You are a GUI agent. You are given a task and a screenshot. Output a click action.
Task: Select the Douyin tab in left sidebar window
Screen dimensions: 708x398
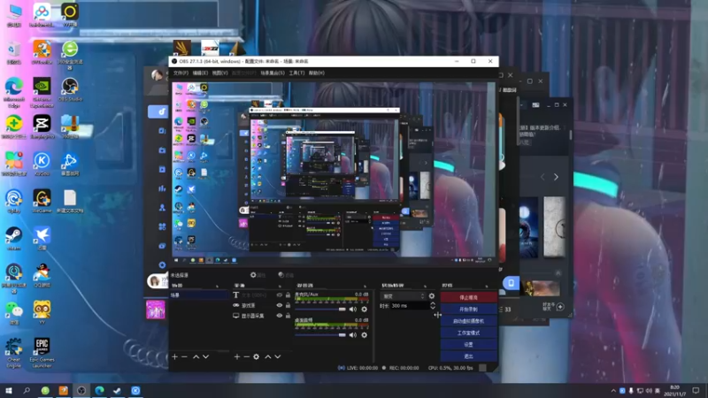158,111
